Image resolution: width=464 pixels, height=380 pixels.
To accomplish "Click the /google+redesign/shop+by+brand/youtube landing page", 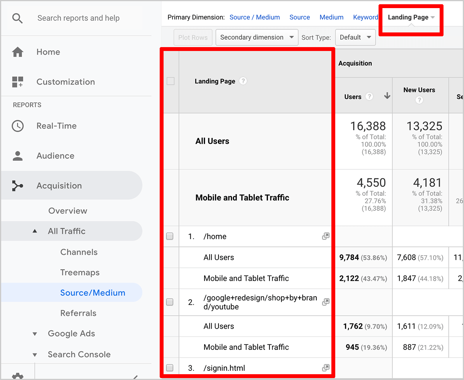I will pyautogui.click(x=260, y=303).
